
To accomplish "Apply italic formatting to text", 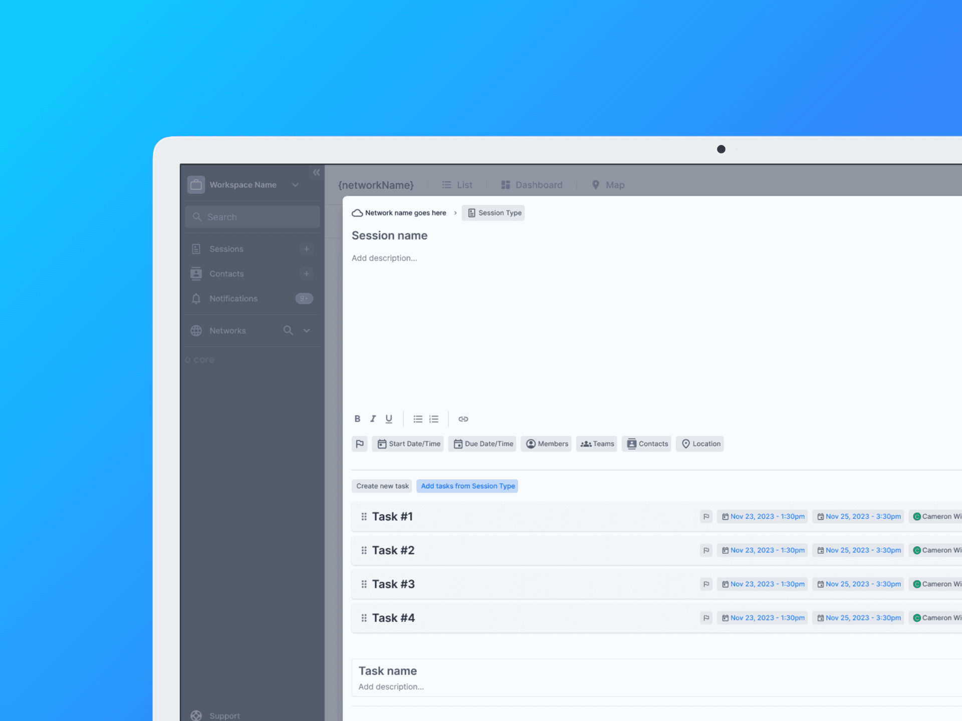I will 373,419.
